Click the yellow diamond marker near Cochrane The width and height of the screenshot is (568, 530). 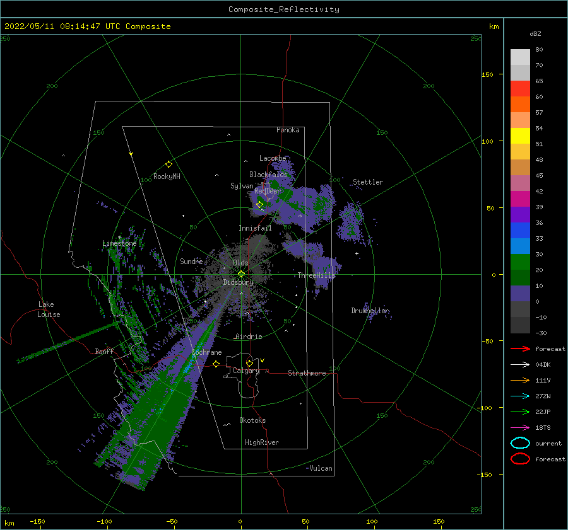point(216,364)
